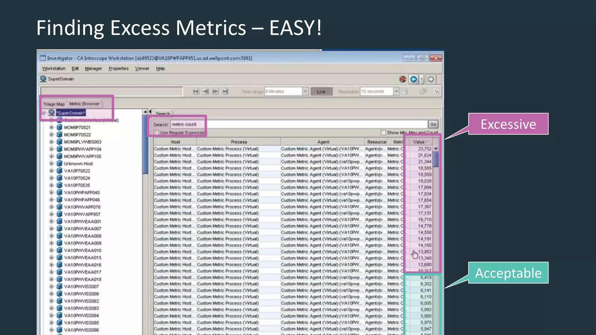Viewport: 596px width, 335px height.
Task: Click the Investigator window title icon
Action: point(43,58)
